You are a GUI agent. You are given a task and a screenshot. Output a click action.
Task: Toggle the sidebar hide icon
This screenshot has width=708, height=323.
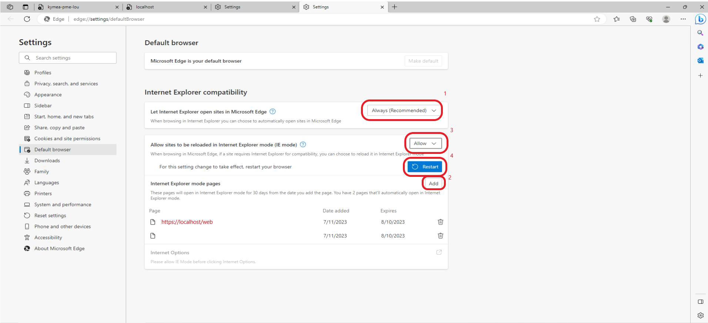pyautogui.click(x=700, y=302)
